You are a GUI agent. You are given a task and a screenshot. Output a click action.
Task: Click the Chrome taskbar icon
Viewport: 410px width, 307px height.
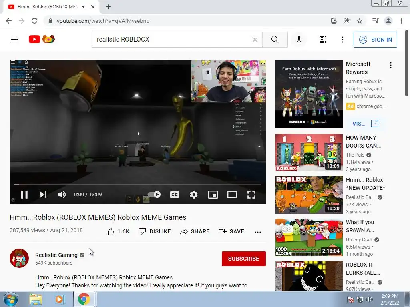pyautogui.click(x=84, y=299)
